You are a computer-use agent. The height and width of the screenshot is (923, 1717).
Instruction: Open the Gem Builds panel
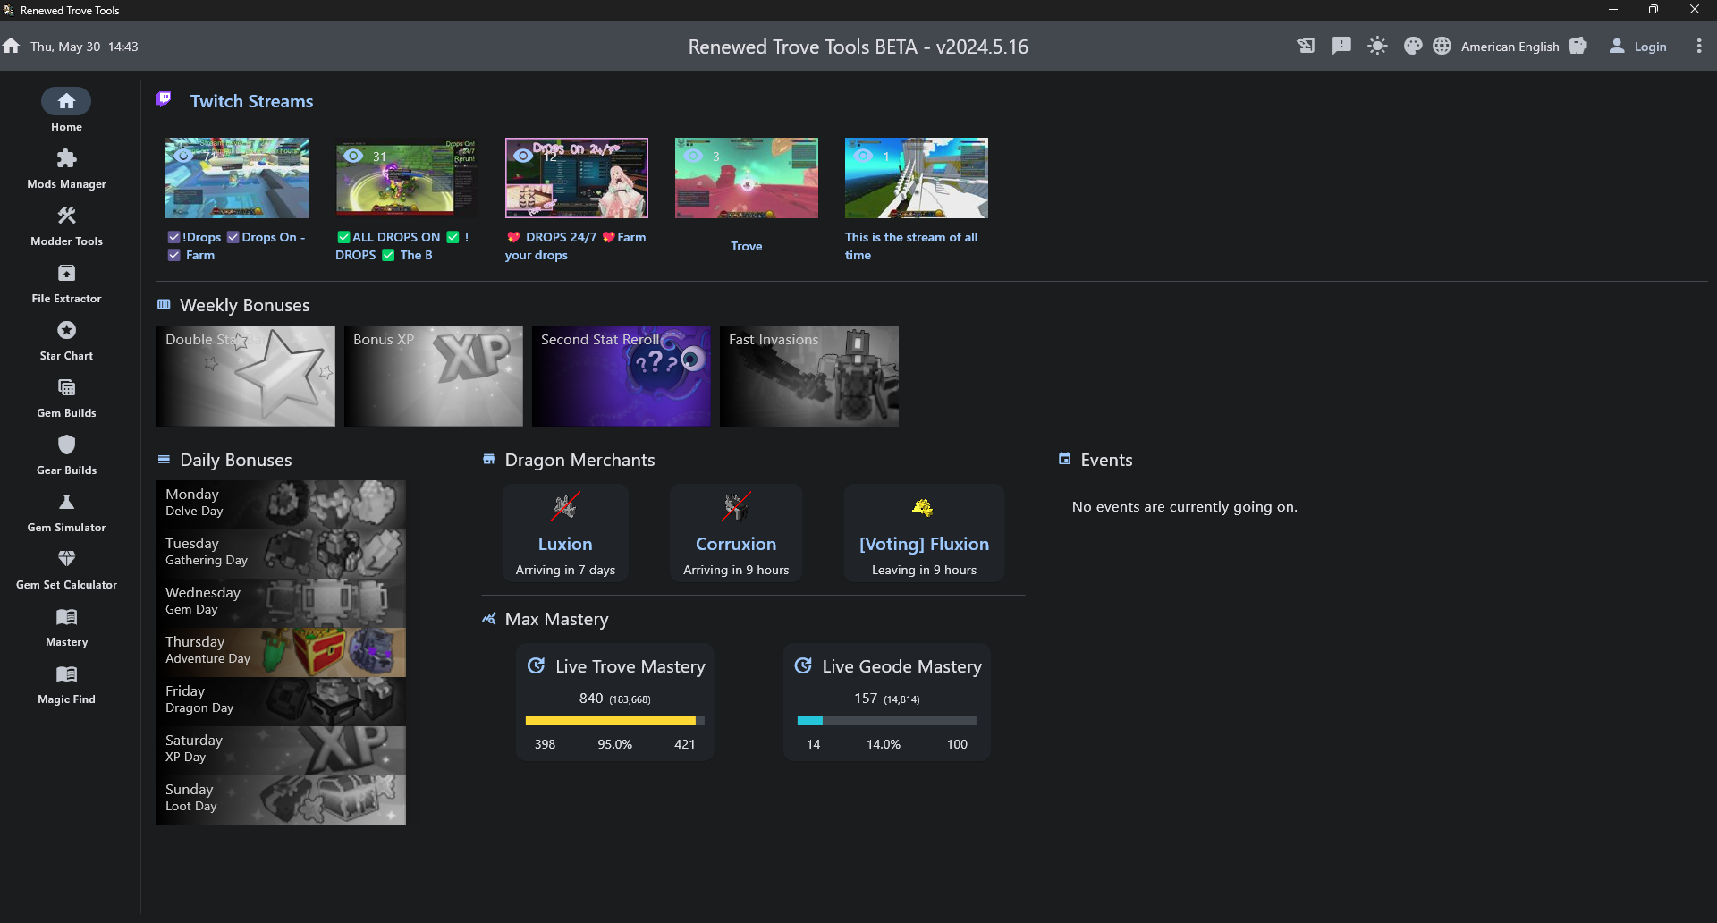tap(66, 395)
